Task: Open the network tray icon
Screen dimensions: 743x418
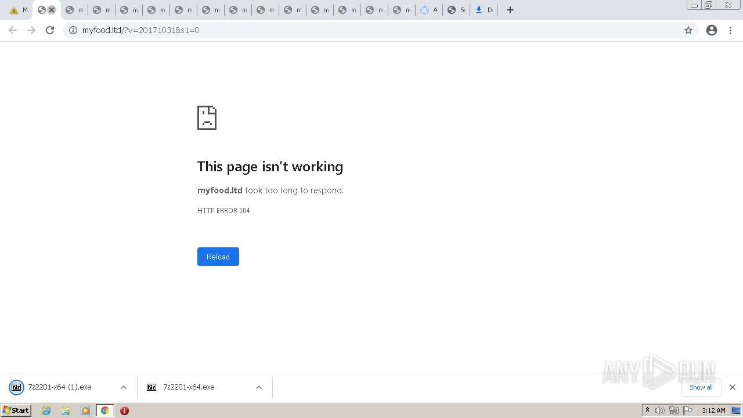Action: pos(673,410)
